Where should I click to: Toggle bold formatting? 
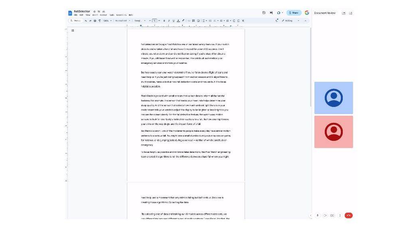[164, 20]
